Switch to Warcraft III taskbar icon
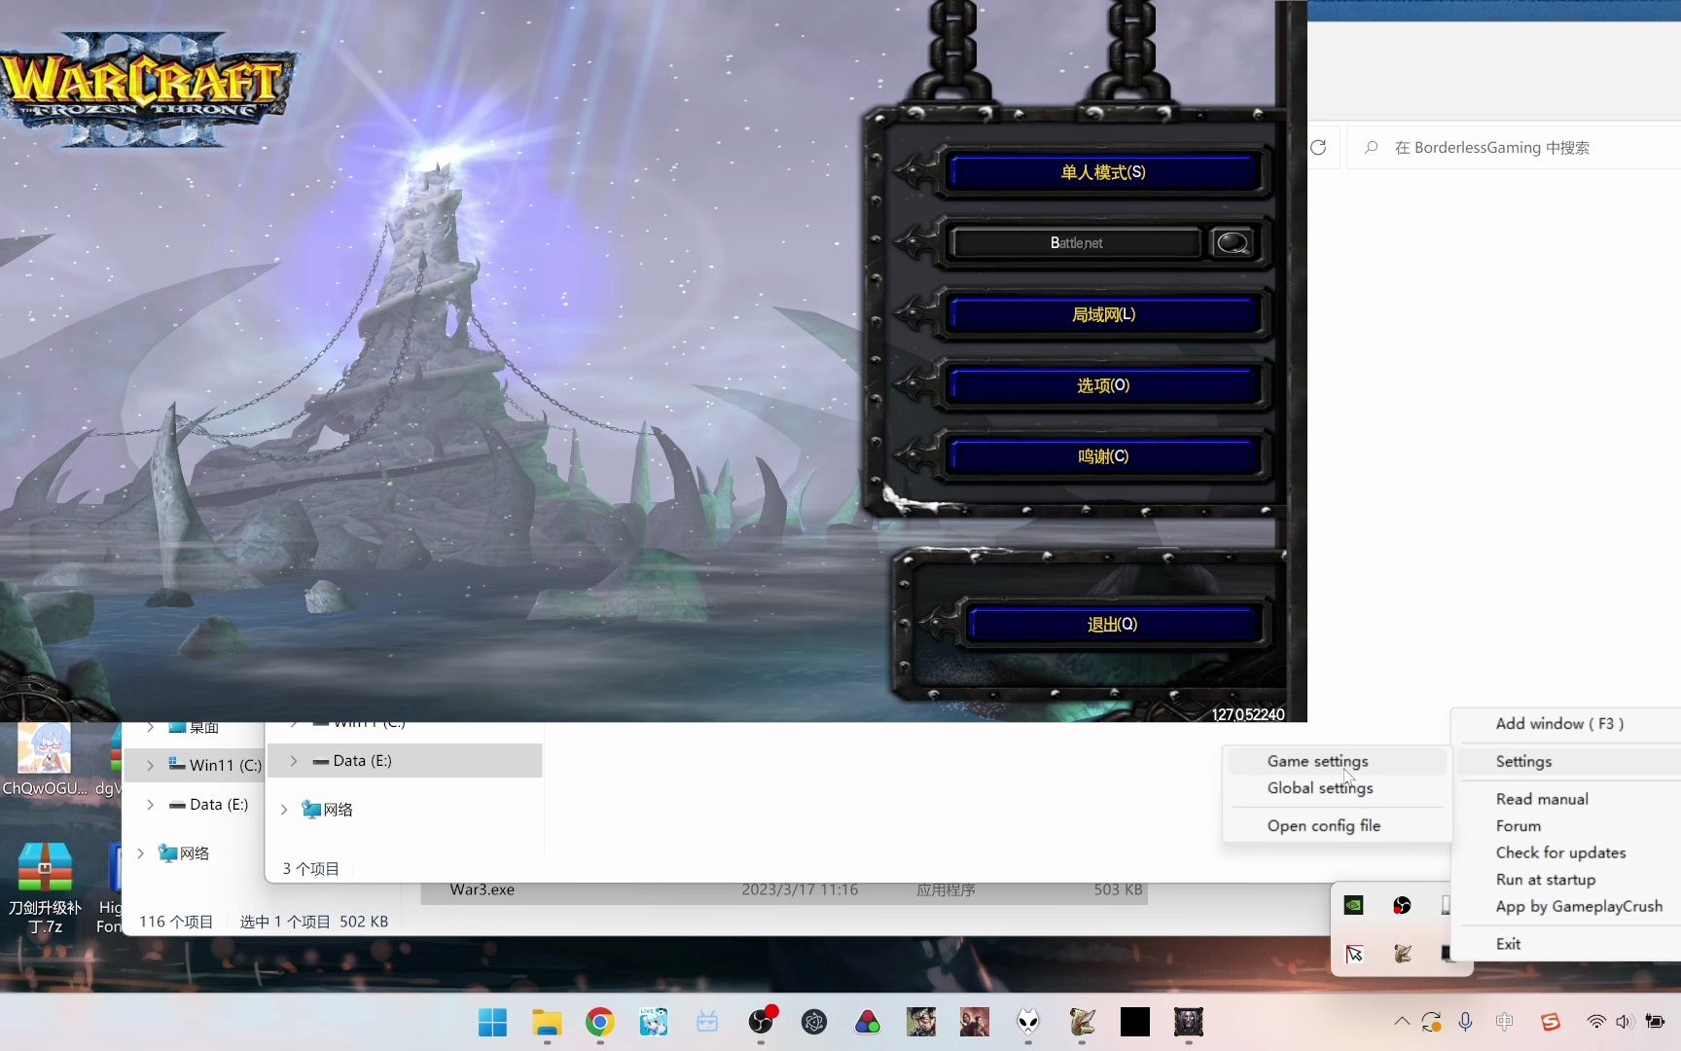The image size is (1681, 1051). point(1189,1022)
